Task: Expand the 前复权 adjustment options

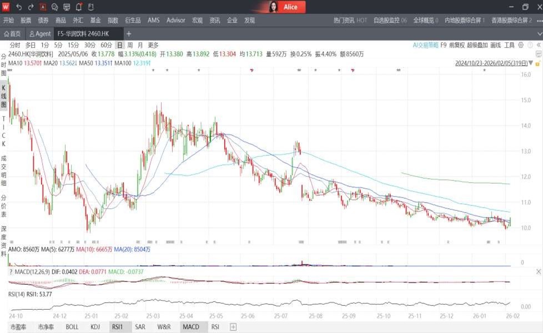Action: 456,45
